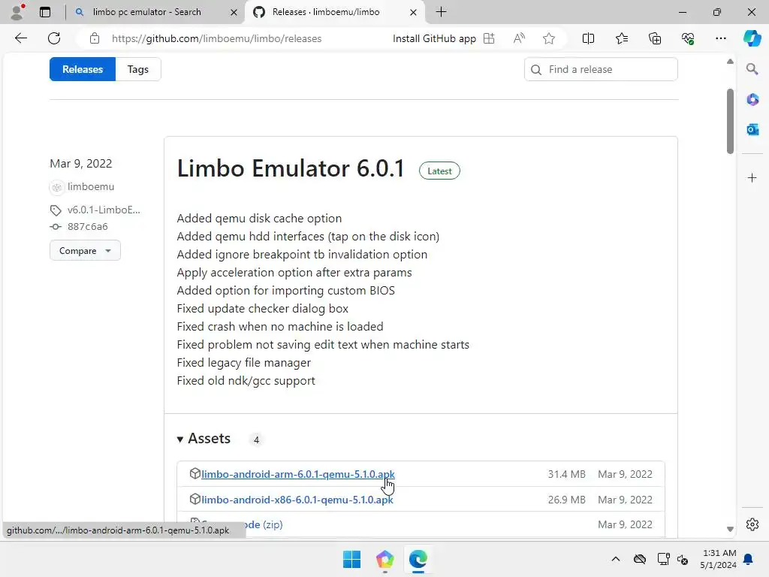
Task: Refresh the page with the reload icon
Action: pyautogui.click(x=54, y=38)
